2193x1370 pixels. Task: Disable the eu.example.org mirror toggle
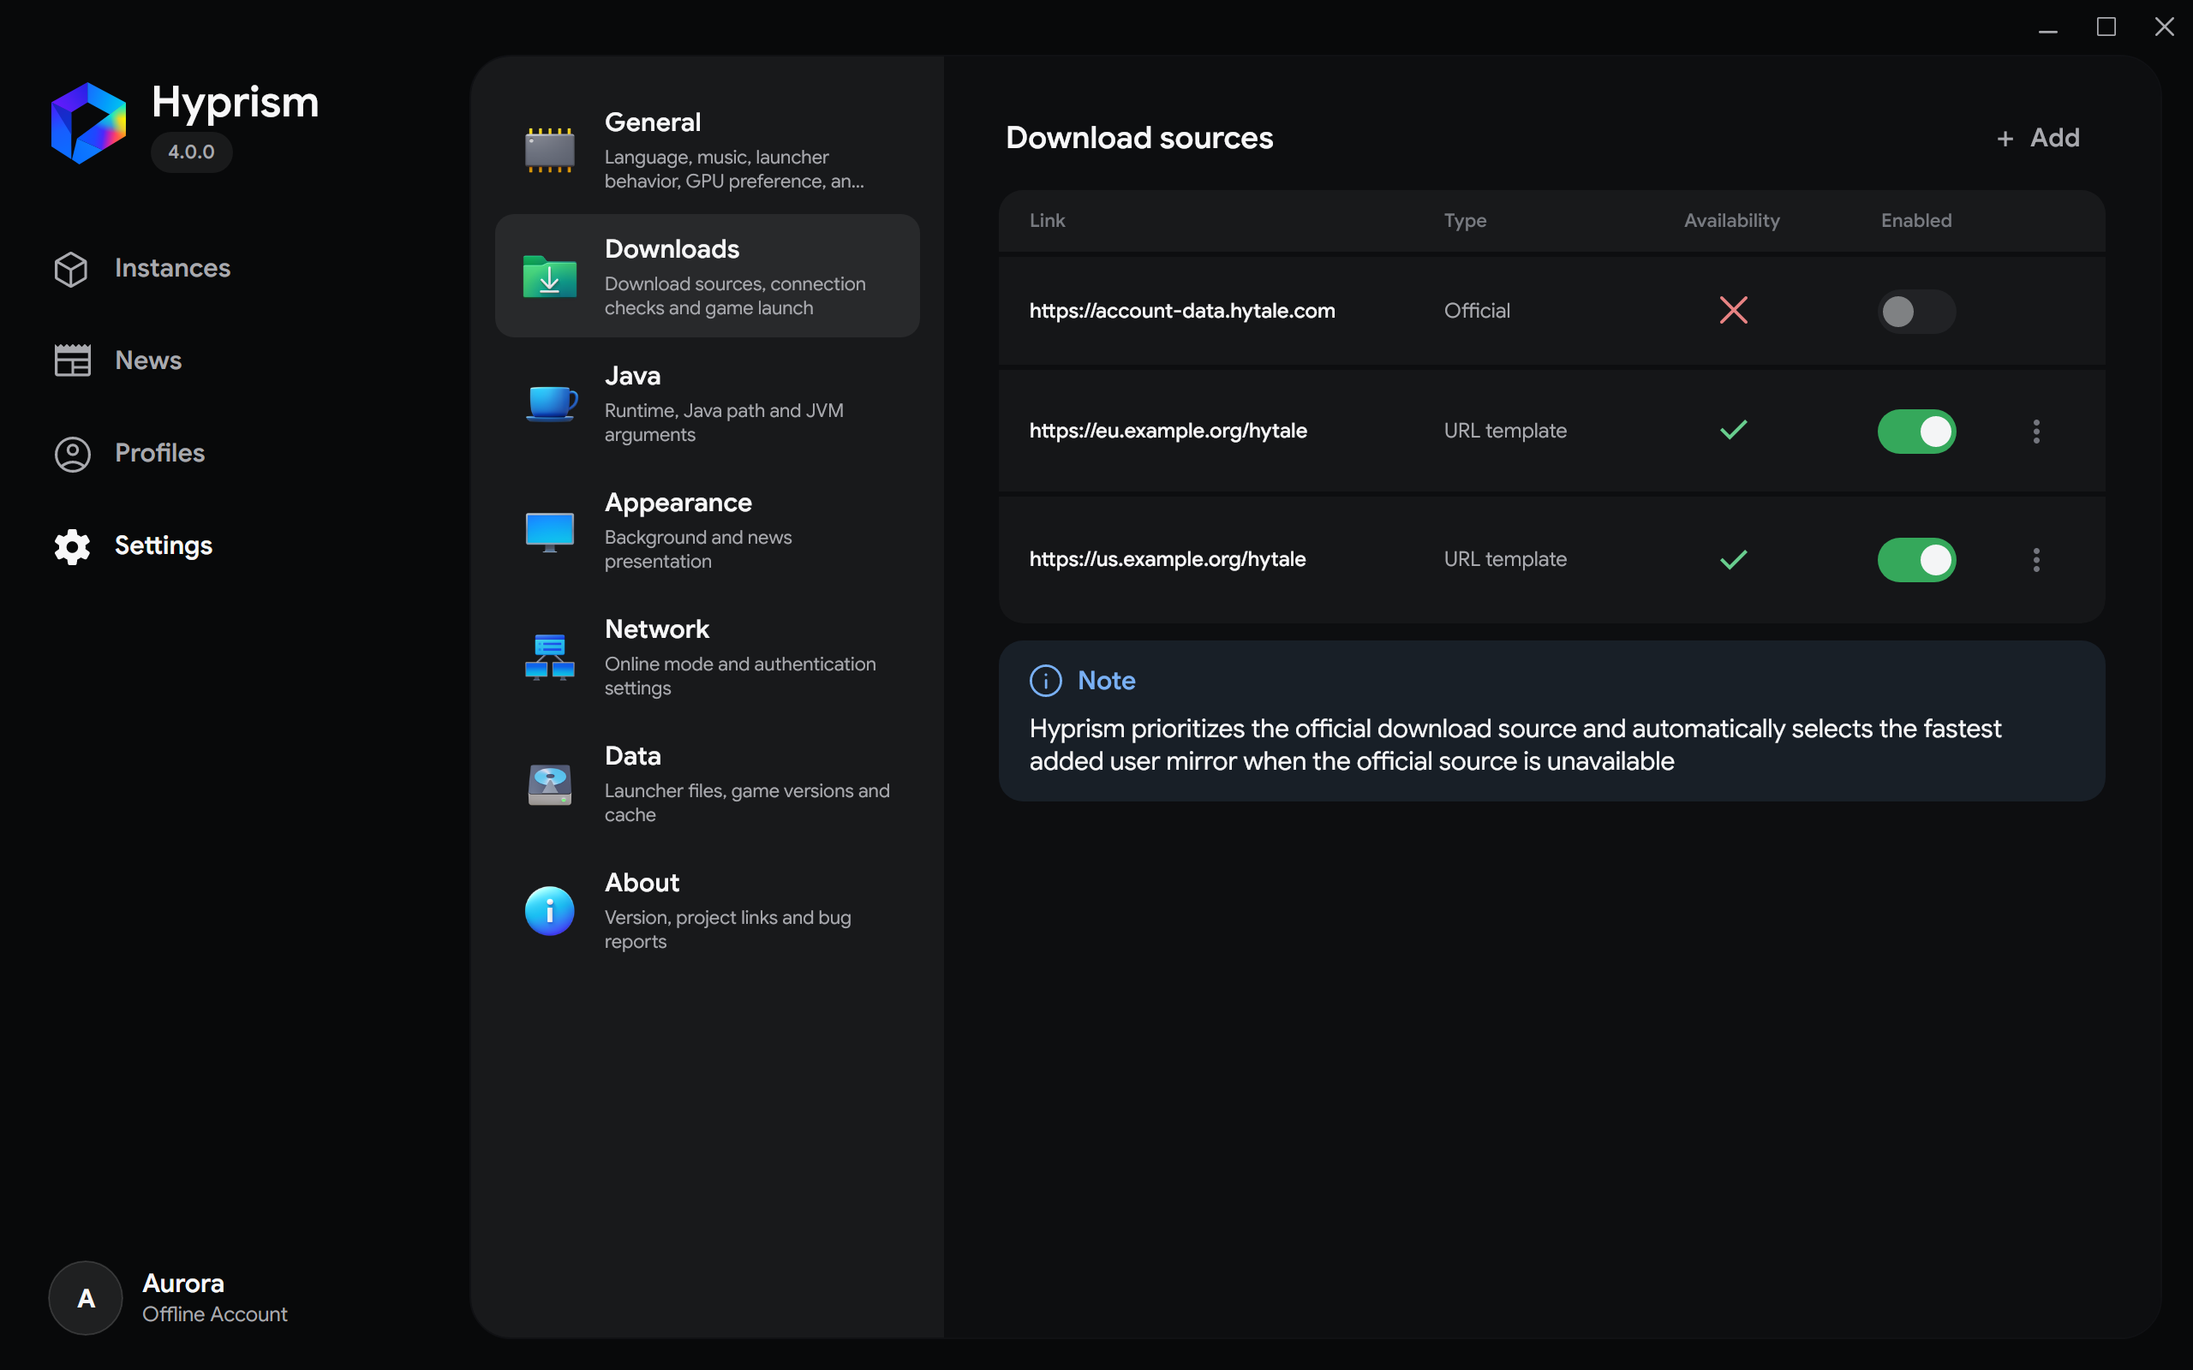point(1915,432)
